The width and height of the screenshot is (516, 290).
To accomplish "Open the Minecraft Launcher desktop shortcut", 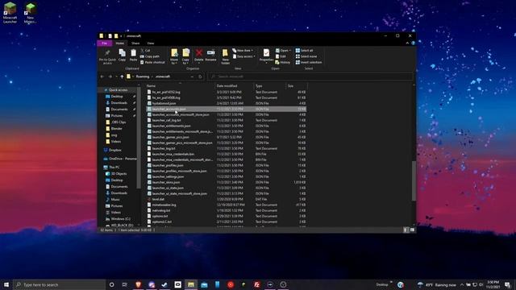I will point(10,13).
